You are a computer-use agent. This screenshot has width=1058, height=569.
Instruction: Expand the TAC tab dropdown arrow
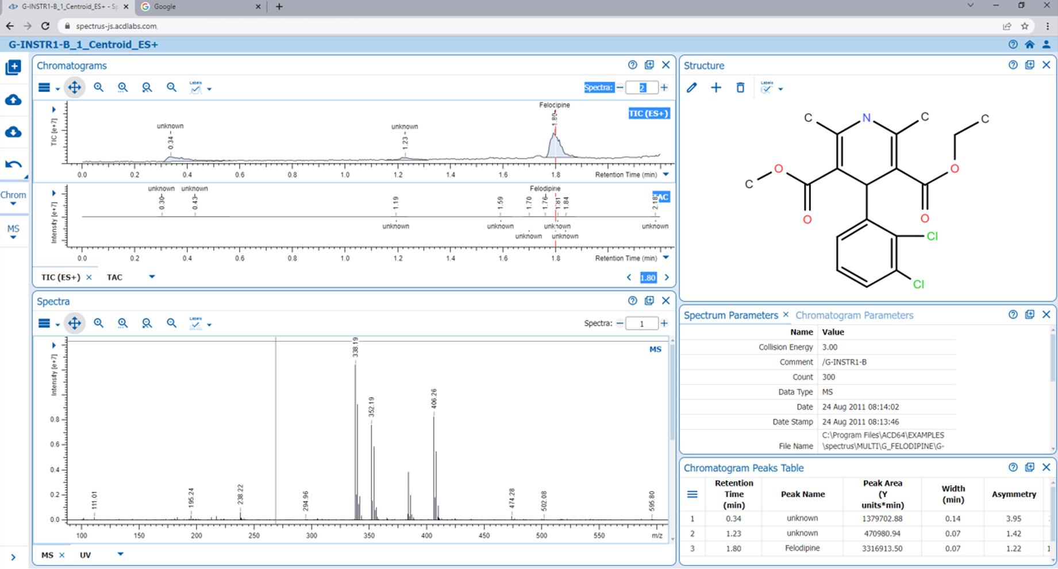pyautogui.click(x=152, y=277)
